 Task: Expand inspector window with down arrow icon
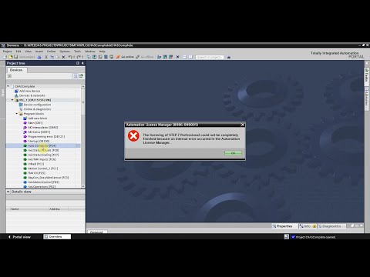[x=362, y=225]
